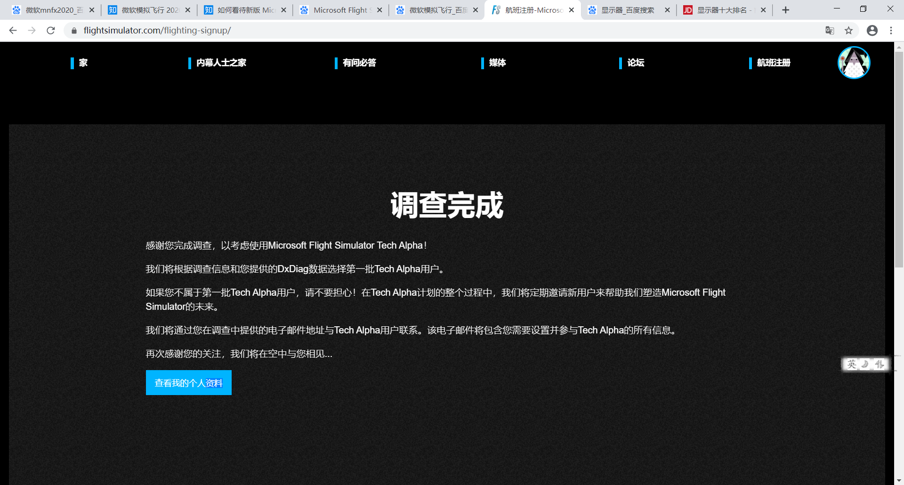The height and width of the screenshot is (485, 904).
Task: Open a new tab with the plus icon
Action: (785, 9)
